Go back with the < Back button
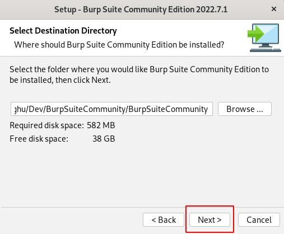The image size is (284, 234). coord(164,219)
